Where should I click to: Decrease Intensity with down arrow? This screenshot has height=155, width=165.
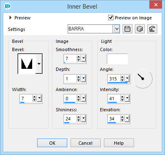tap(123, 100)
